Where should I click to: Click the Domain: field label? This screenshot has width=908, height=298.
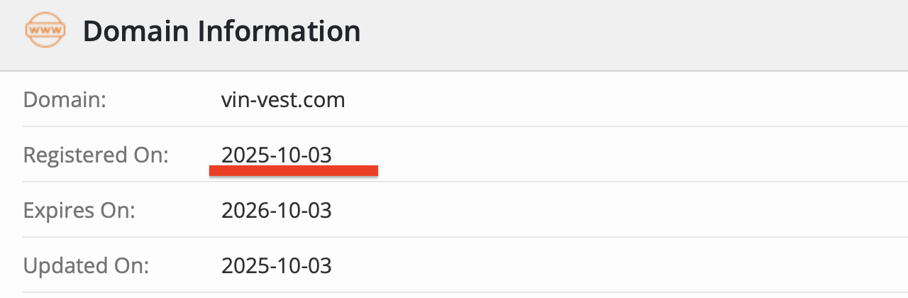pos(65,99)
